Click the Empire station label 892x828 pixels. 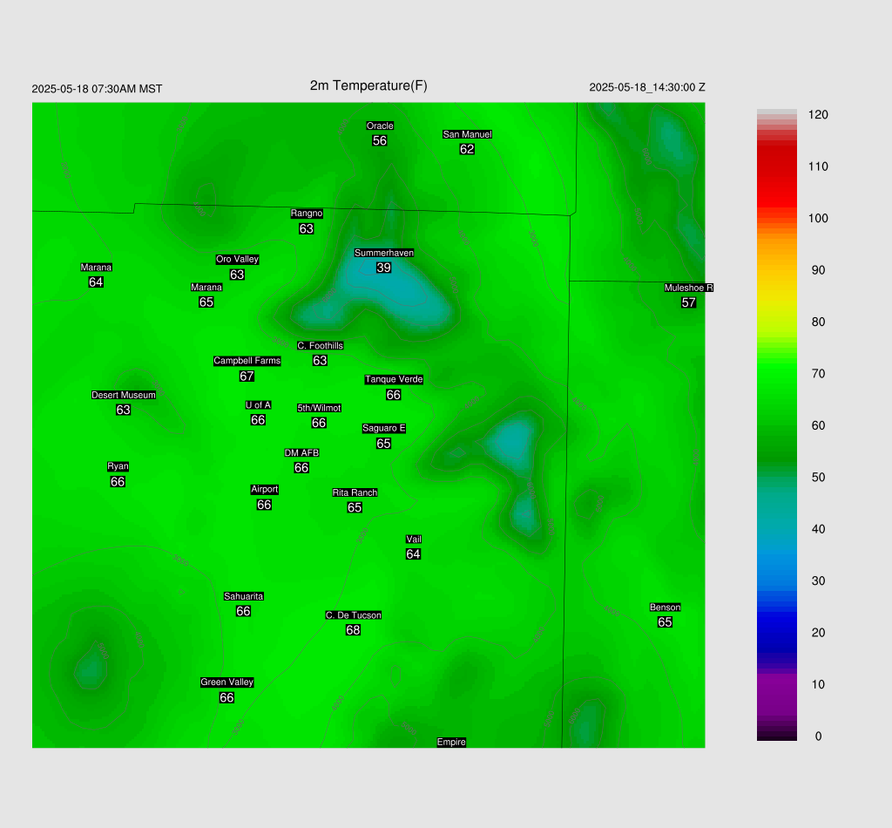pyautogui.click(x=451, y=742)
